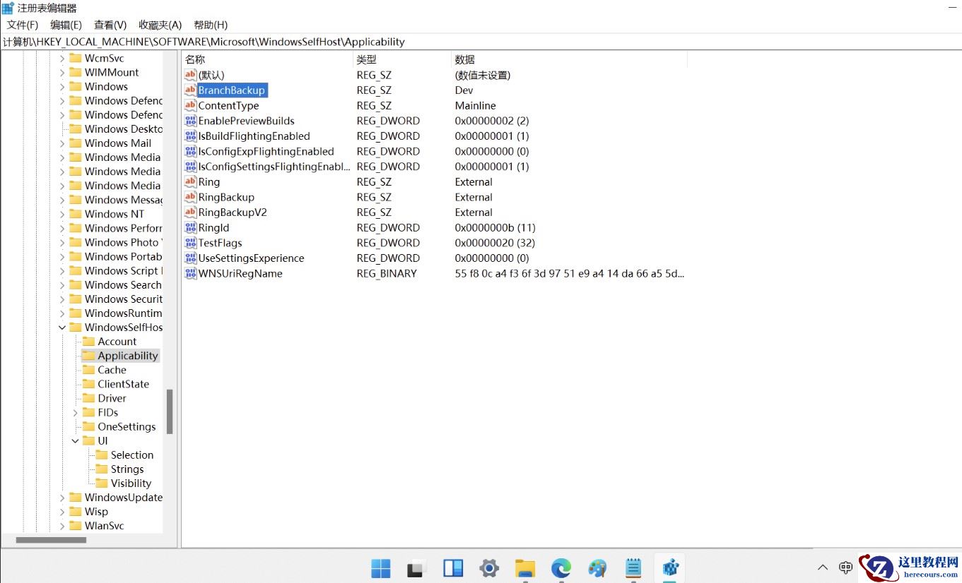The width and height of the screenshot is (962, 583).
Task: Click the DWORD icon beside EnablePreviewBuilds
Action: click(x=190, y=121)
